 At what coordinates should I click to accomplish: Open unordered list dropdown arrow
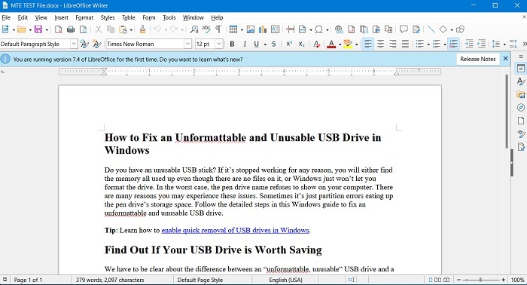[428, 44]
